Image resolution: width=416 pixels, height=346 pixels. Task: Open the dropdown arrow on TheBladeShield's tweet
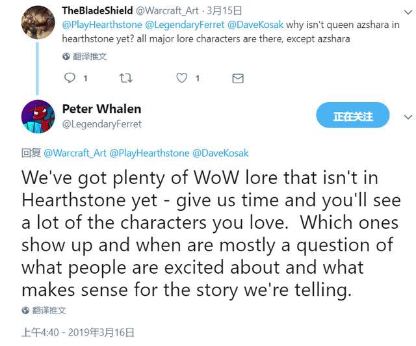pyautogui.click(x=408, y=11)
